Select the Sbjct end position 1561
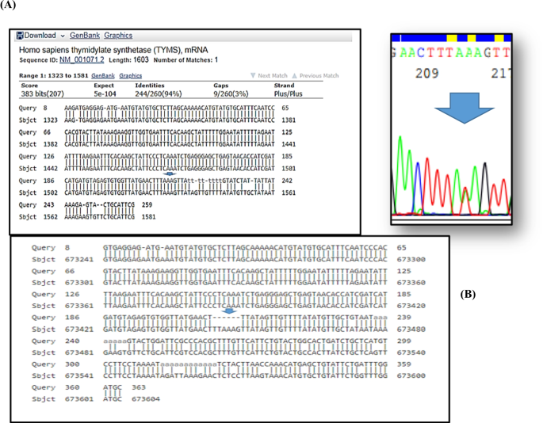Viewport: 543px width, 423px height. [x=289, y=192]
